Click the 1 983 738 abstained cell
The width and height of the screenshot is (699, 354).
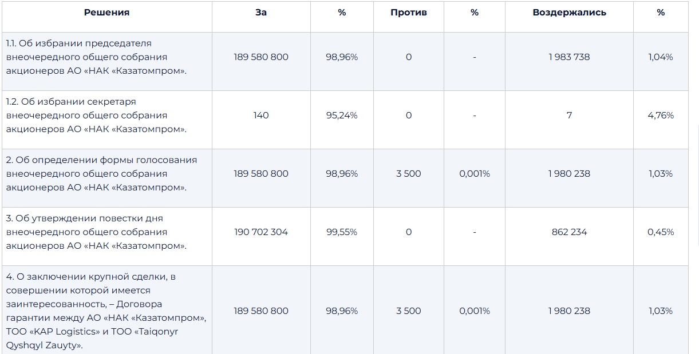point(569,57)
